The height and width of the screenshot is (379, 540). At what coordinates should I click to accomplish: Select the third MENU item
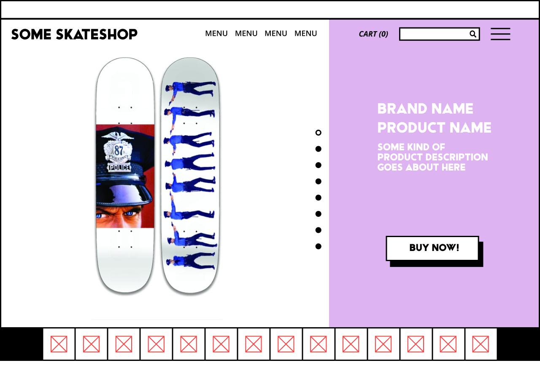coord(275,33)
